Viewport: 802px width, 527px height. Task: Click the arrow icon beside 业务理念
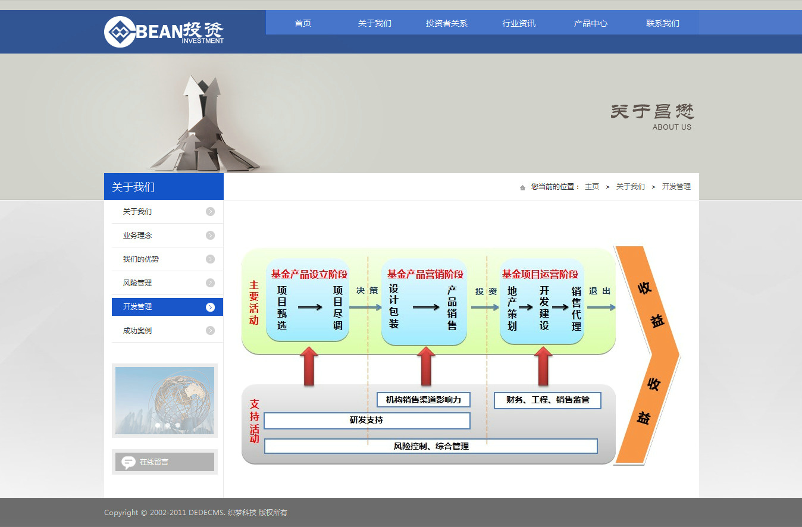tap(210, 236)
